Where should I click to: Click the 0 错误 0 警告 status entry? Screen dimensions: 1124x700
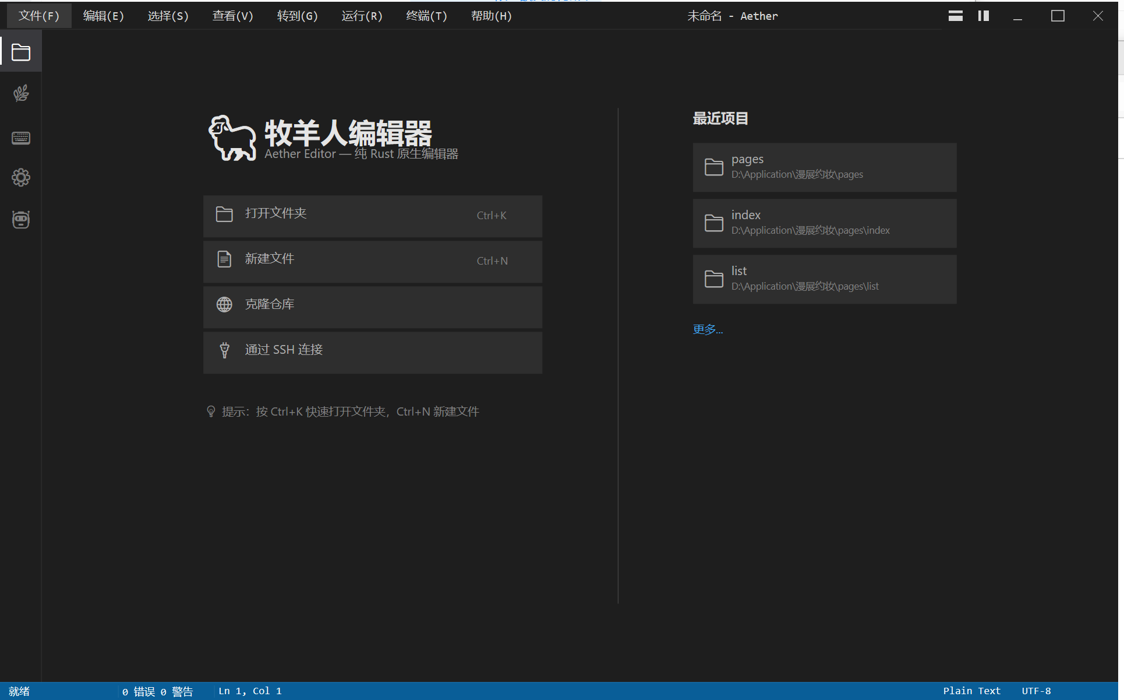157,691
